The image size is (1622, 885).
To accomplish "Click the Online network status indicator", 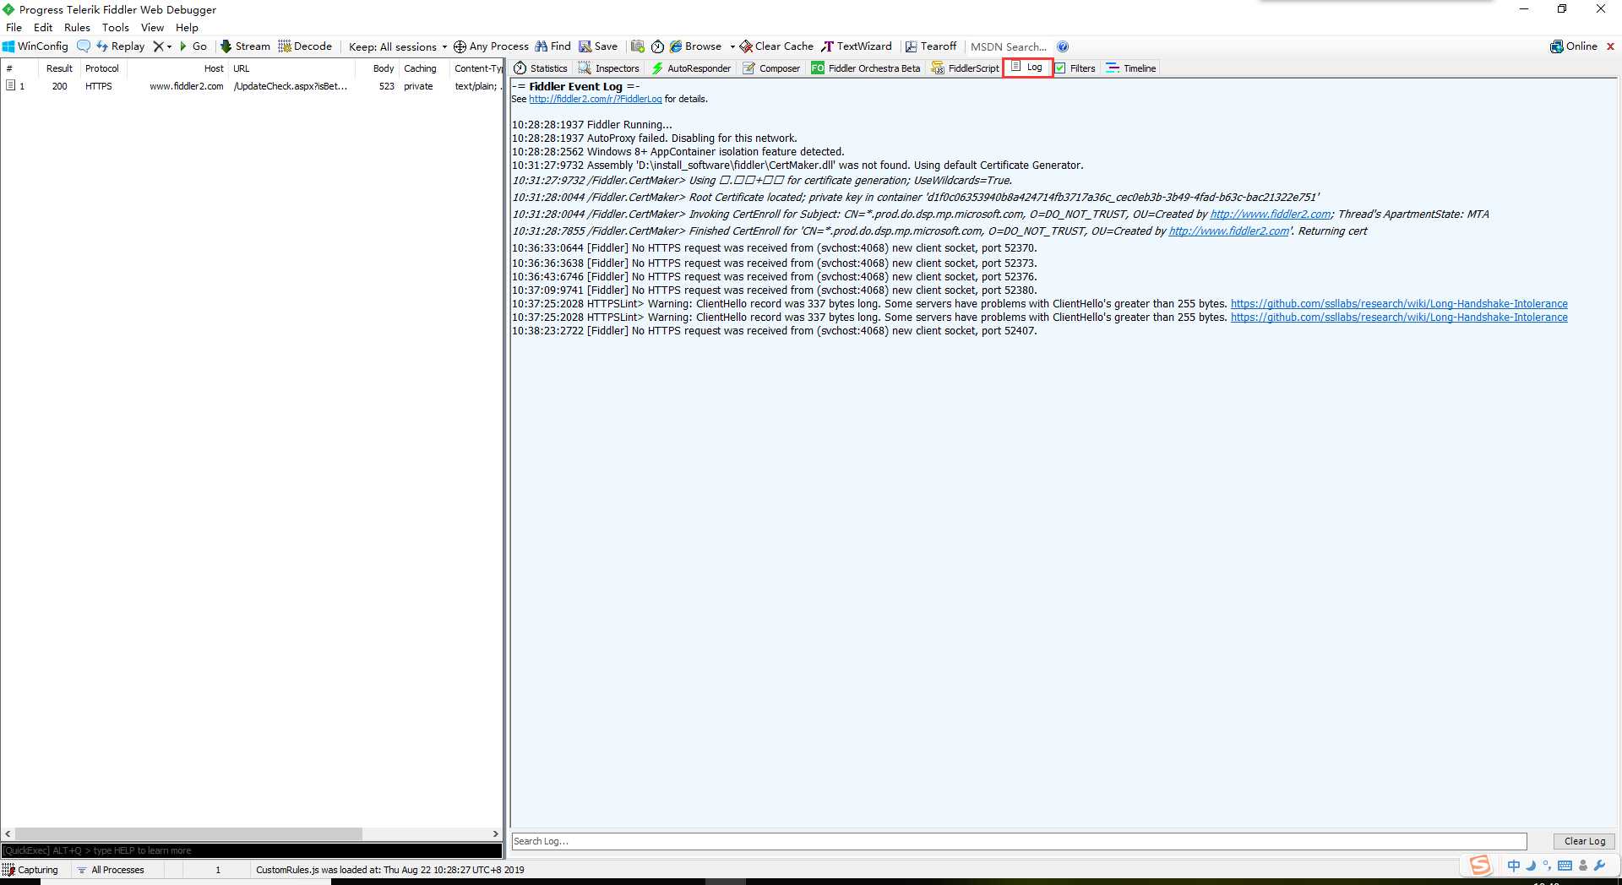I will pyautogui.click(x=1574, y=46).
